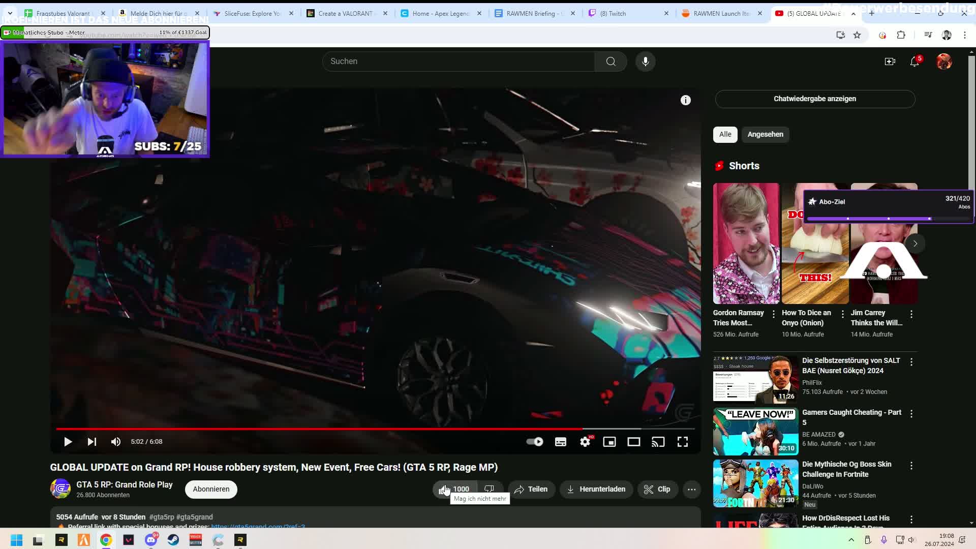Create a Clip of the video
The height and width of the screenshot is (549, 976).
658,489
